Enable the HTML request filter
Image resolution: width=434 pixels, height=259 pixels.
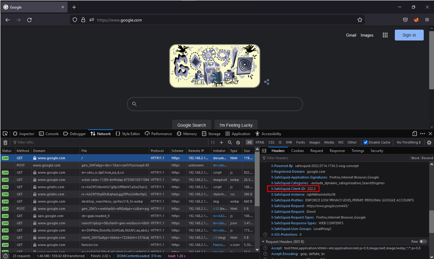(260, 142)
